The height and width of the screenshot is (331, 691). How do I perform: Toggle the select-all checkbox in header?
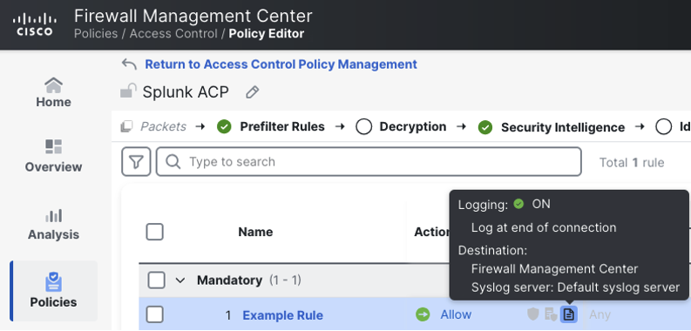pyautogui.click(x=155, y=232)
